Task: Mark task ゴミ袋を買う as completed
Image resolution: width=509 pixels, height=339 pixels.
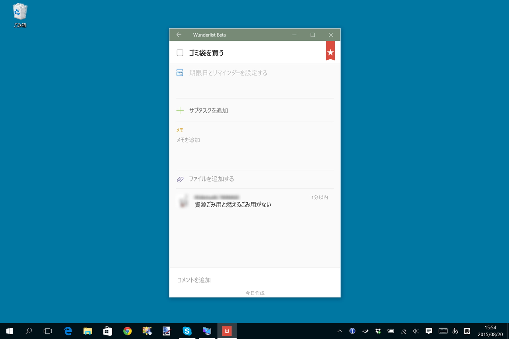Action: pos(180,53)
